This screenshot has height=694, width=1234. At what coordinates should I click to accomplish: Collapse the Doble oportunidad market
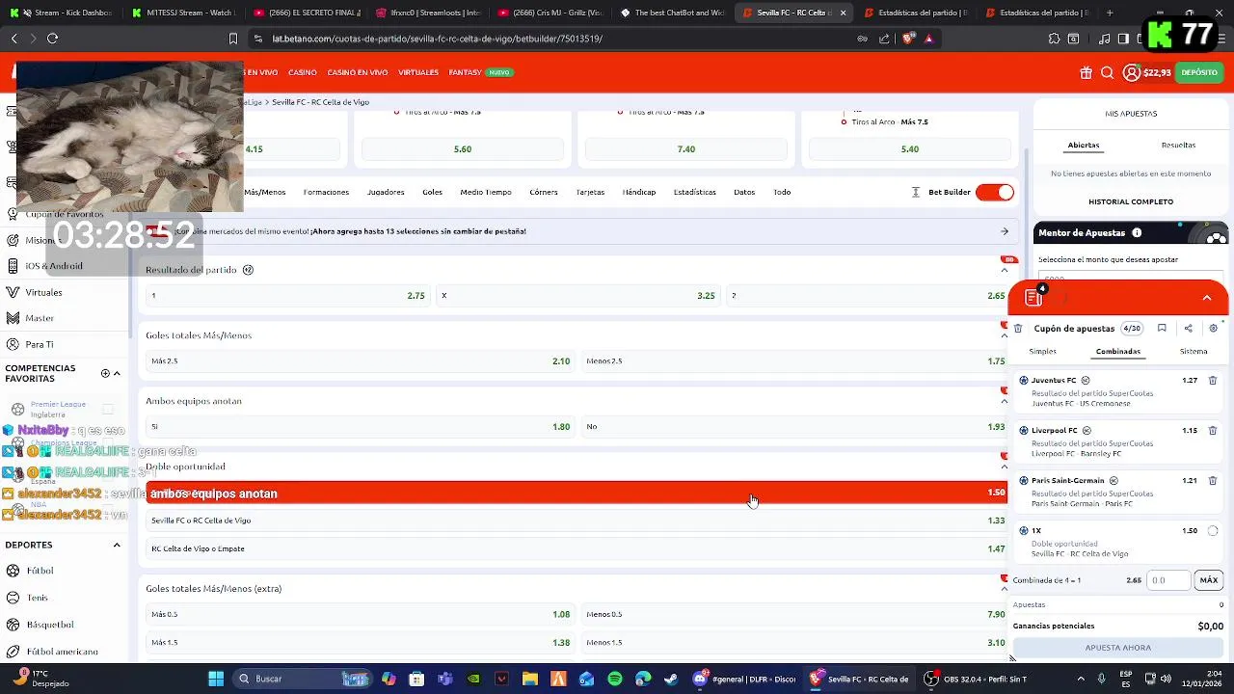click(x=1004, y=467)
